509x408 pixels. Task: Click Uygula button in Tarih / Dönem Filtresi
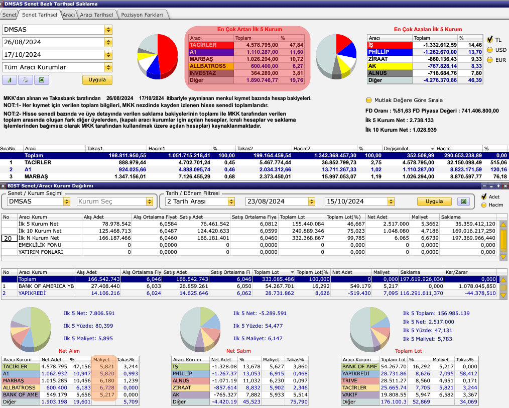point(434,201)
